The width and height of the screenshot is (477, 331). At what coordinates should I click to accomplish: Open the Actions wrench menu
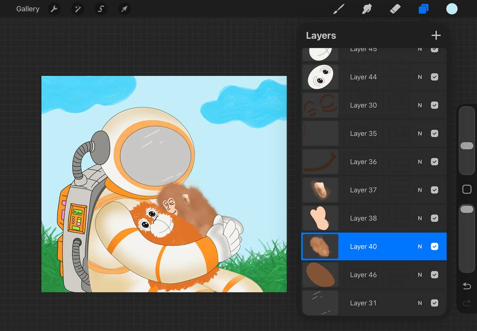54,9
